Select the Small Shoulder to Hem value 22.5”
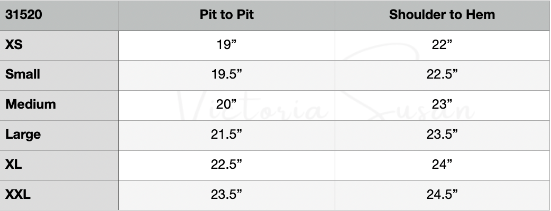Viewport: 551px width, 211px height. point(442,74)
